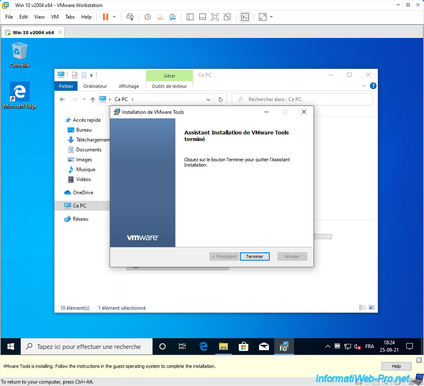Click Send Ctrl+Alt+Del toolbar icon

130,17
